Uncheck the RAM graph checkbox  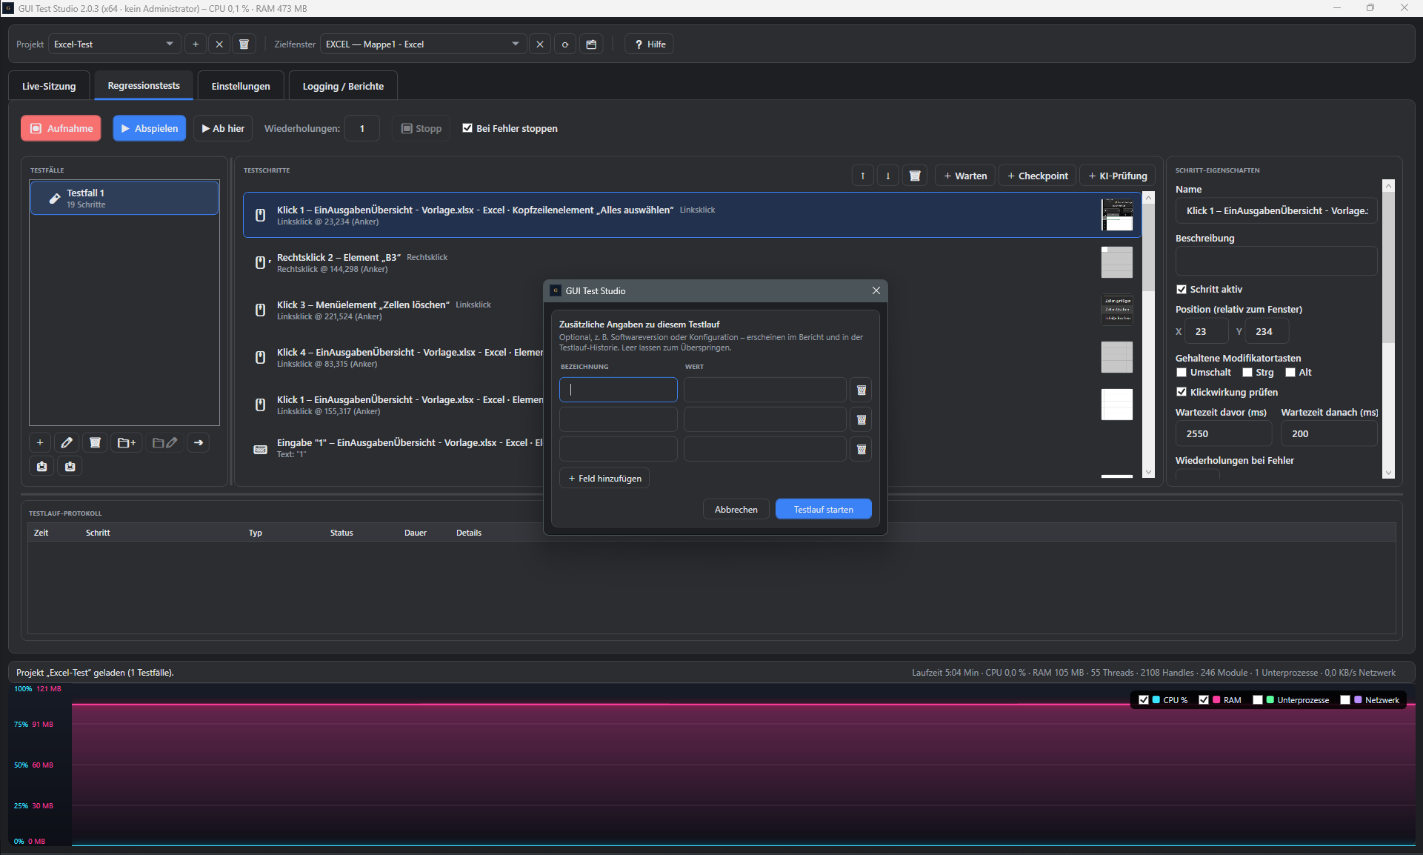tap(1204, 700)
